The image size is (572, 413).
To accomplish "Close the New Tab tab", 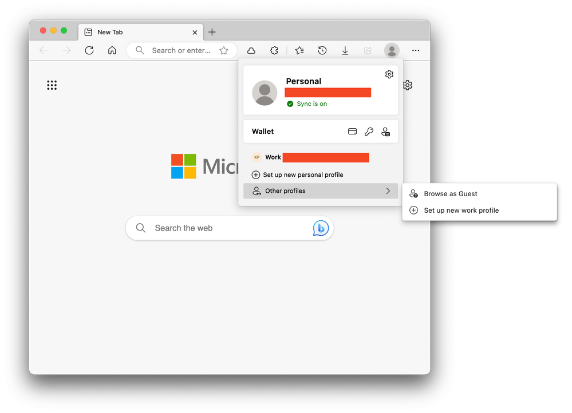I will point(195,33).
